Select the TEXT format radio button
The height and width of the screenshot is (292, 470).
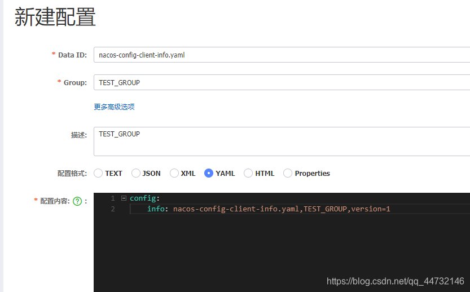(x=98, y=173)
